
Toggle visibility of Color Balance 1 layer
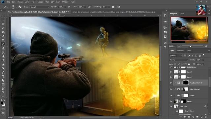[171, 89]
